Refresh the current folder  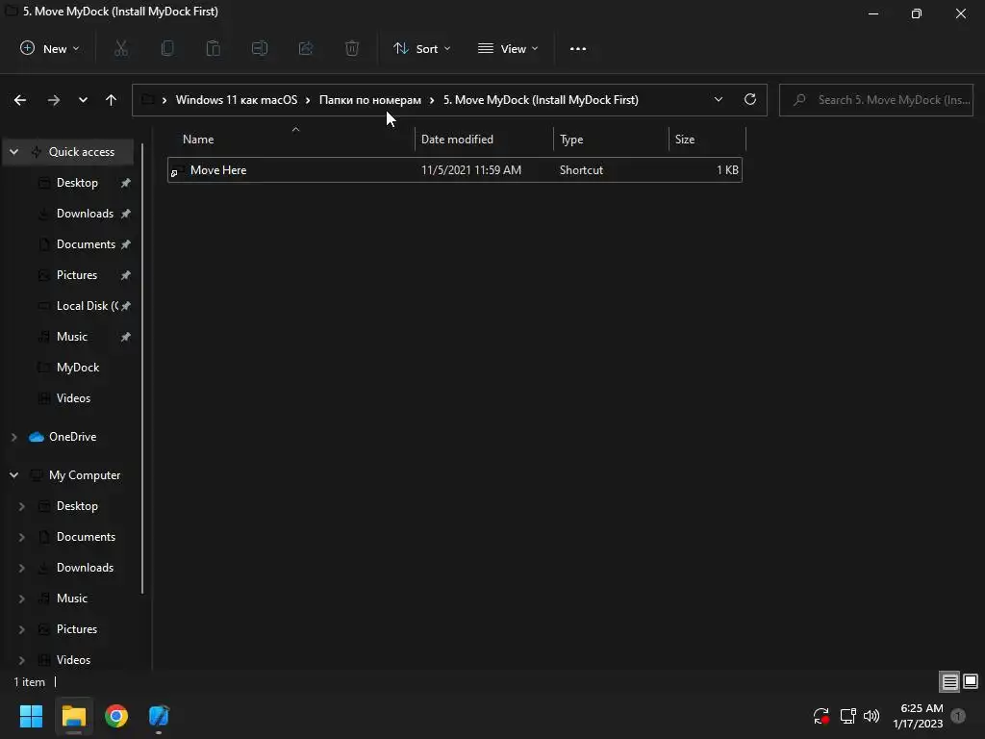tap(750, 100)
